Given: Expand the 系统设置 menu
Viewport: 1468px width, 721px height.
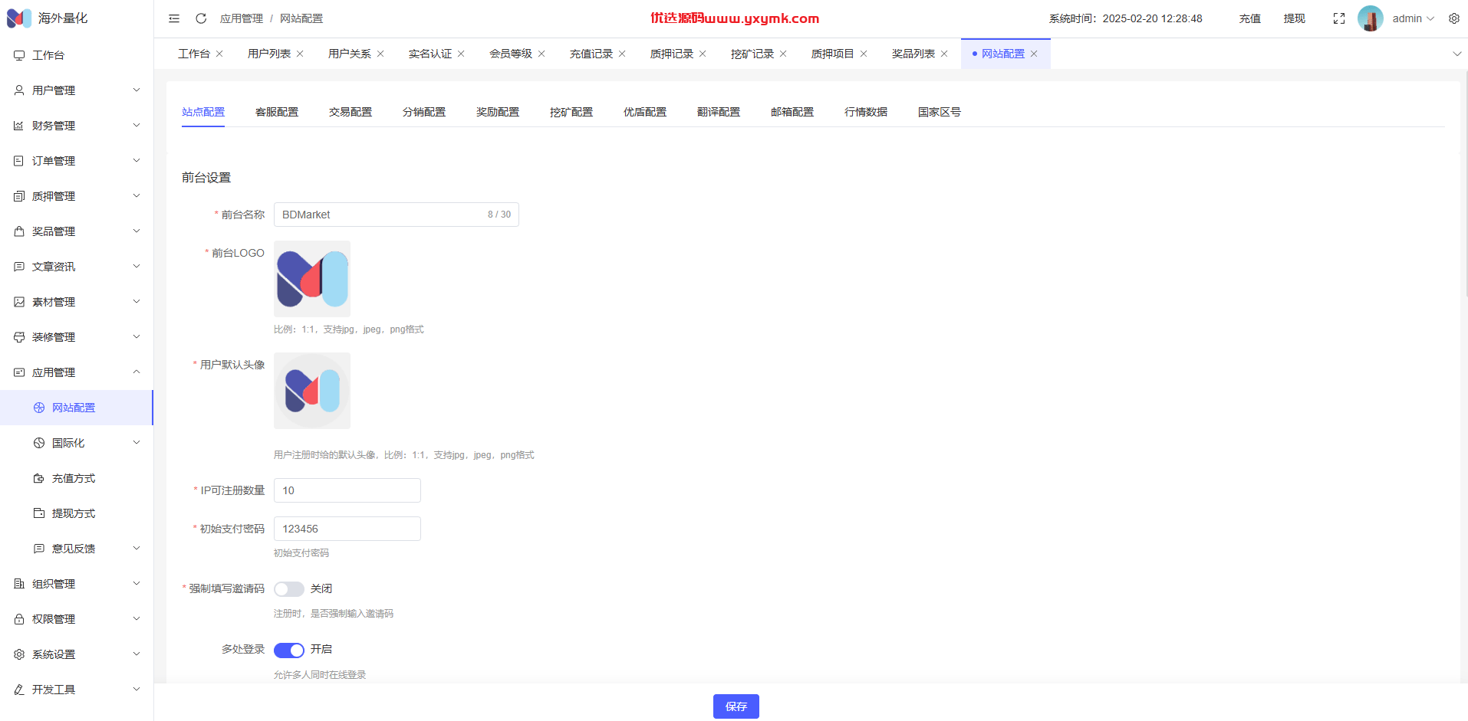Looking at the screenshot, I should (x=77, y=654).
